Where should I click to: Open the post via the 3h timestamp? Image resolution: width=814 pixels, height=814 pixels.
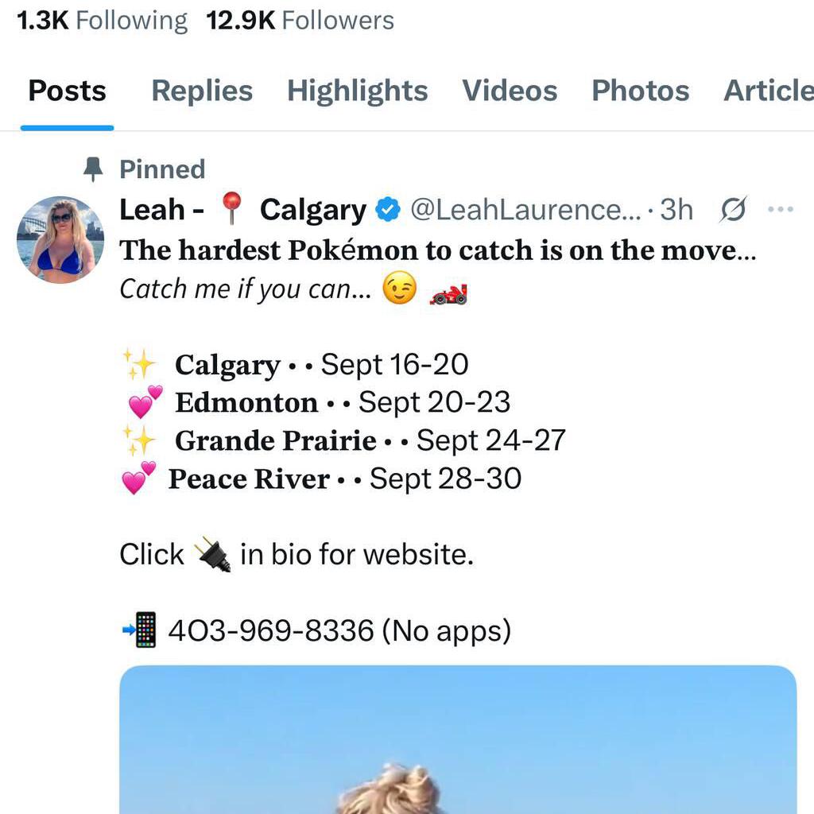pos(676,210)
